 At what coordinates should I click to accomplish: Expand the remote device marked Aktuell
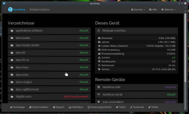(136, 94)
